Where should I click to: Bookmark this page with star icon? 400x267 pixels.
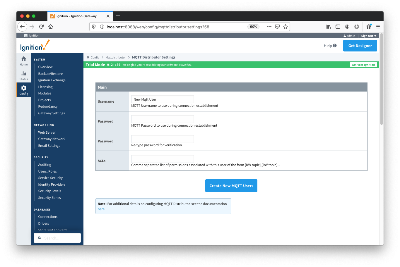coord(286,27)
